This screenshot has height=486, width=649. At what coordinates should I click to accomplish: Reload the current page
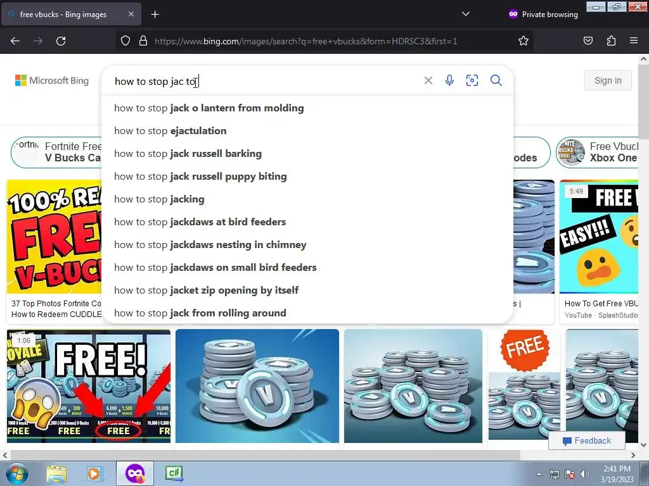pyautogui.click(x=61, y=41)
